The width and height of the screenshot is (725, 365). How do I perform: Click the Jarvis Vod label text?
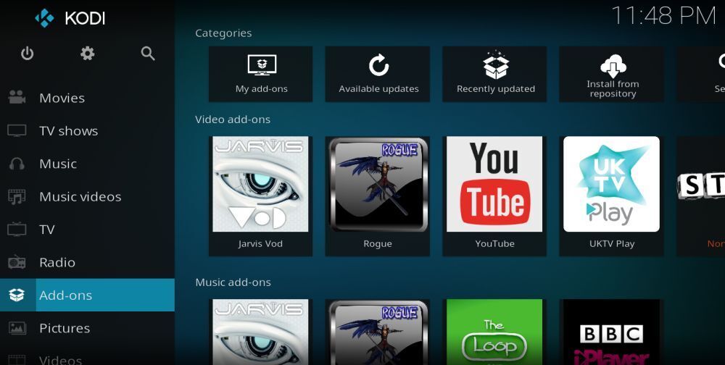260,244
